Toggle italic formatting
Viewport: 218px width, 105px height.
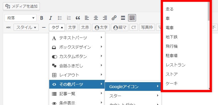pos(50,18)
